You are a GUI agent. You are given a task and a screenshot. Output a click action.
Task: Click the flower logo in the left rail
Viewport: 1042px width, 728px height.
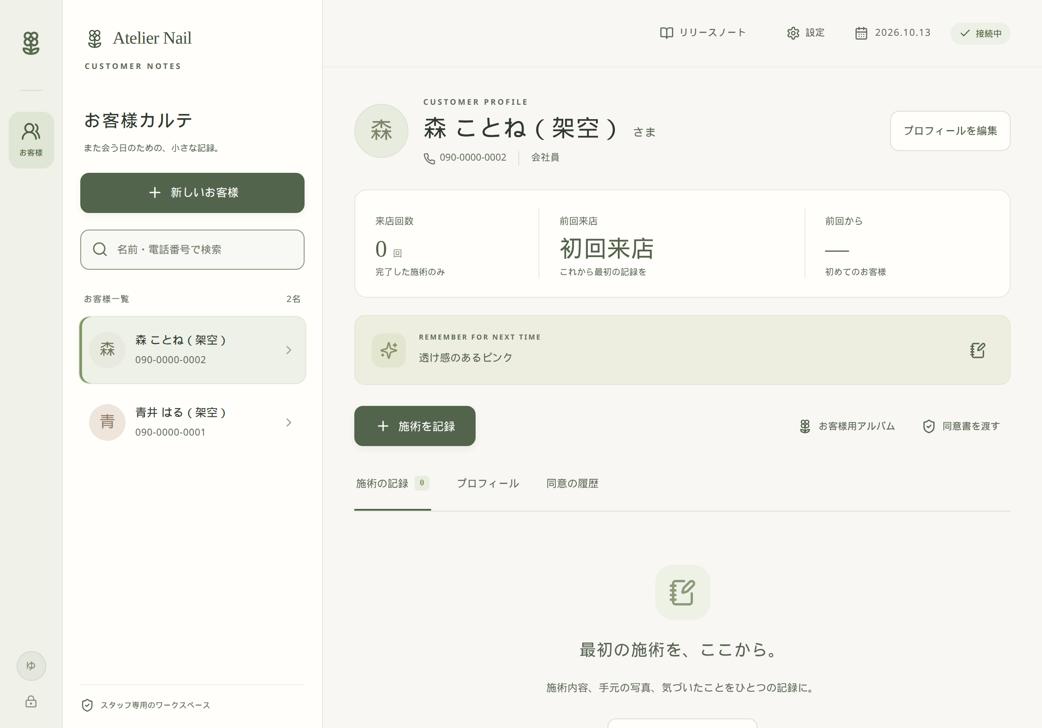pyautogui.click(x=31, y=43)
